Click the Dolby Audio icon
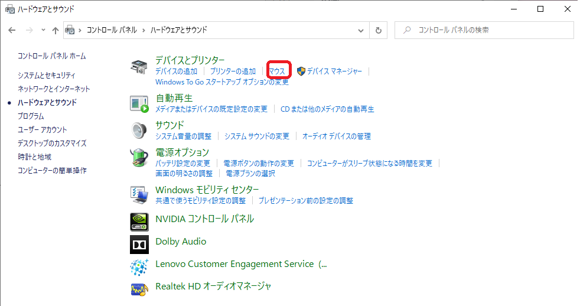Viewport: 580px width, 306px height. (139, 243)
